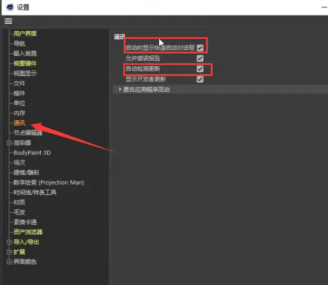This screenshot has width=328, height=285.
Task: Click the Cinema 4D logo icon
Action: pyautogui.click(x=10, y=7)
